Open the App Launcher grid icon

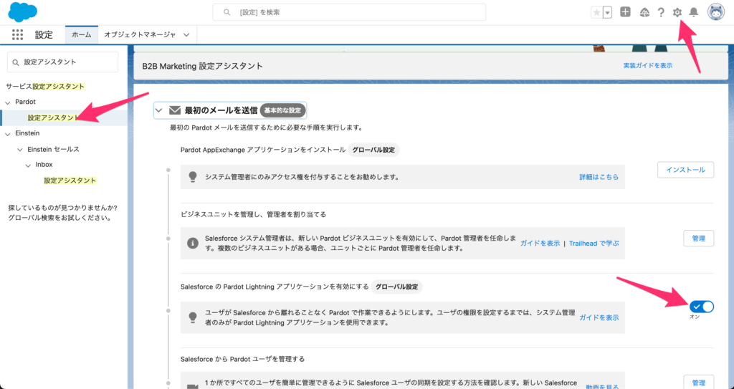coord(17,34)
